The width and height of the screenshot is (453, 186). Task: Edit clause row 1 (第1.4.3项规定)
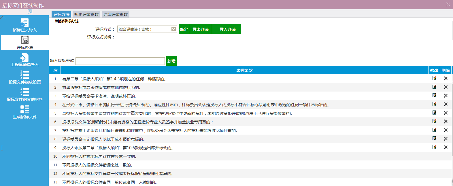coord(434,78)
